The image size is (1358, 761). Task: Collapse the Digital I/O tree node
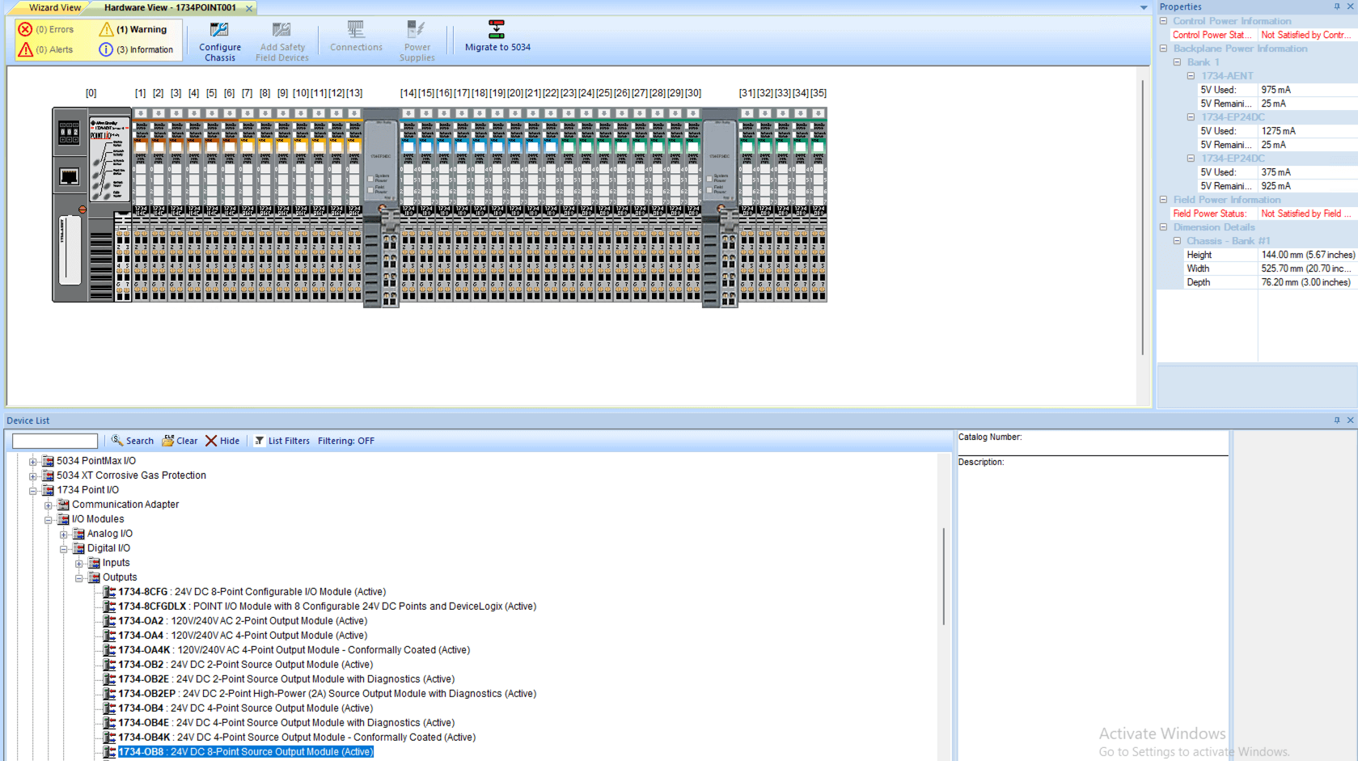(x=64, y=547)
